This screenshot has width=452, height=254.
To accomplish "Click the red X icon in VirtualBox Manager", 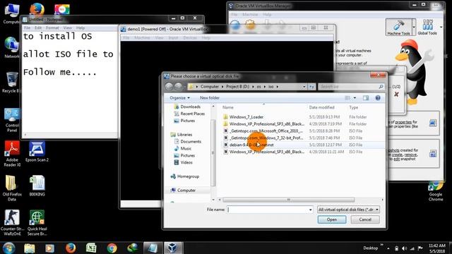I will click(396, 94).
